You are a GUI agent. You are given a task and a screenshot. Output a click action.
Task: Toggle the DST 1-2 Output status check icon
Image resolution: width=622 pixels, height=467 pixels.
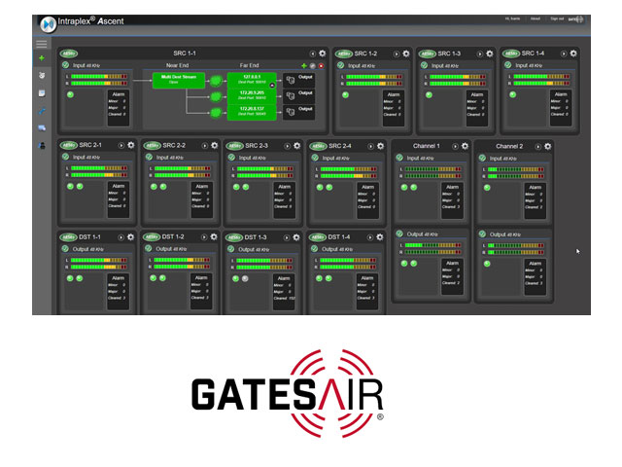click(149, 249)
